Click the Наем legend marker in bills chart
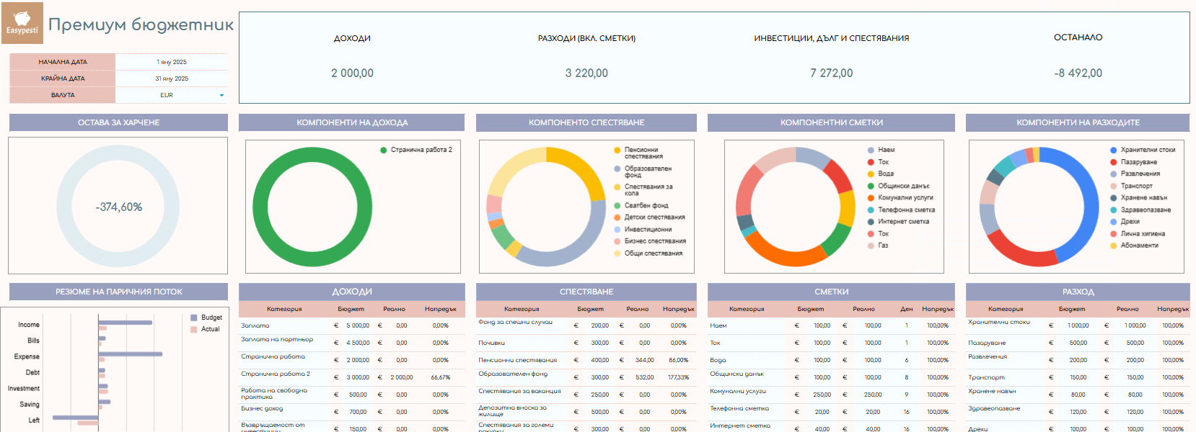The height and width of the screenshot is (432, 1196). pyautogui.click(x=871, y=150)
